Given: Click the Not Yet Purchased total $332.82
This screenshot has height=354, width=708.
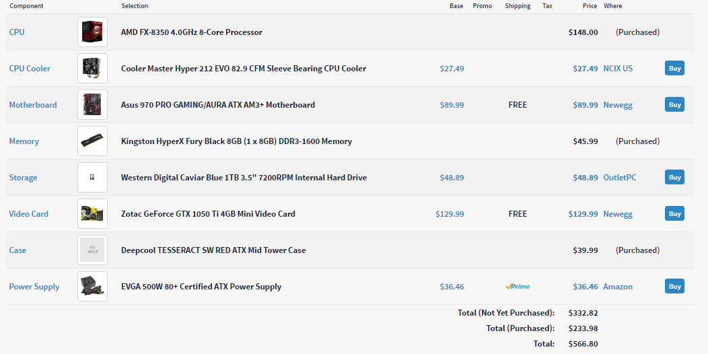Looking at the screenshot, I should pyautogui.click(x=583, y=313).
